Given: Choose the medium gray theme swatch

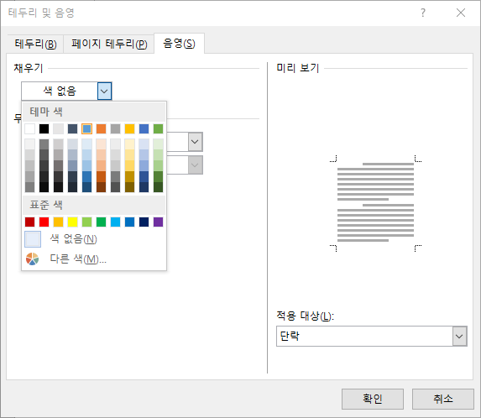Looking at the screenshot, I should pos(115,128).
